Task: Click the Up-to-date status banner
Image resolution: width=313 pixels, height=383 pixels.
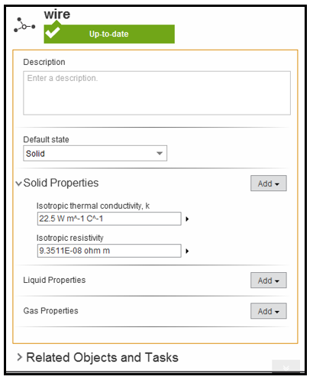Action: 109,34
